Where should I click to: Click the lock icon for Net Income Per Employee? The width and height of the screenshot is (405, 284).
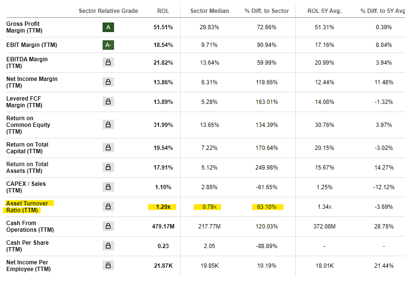(x=108, y=265)
